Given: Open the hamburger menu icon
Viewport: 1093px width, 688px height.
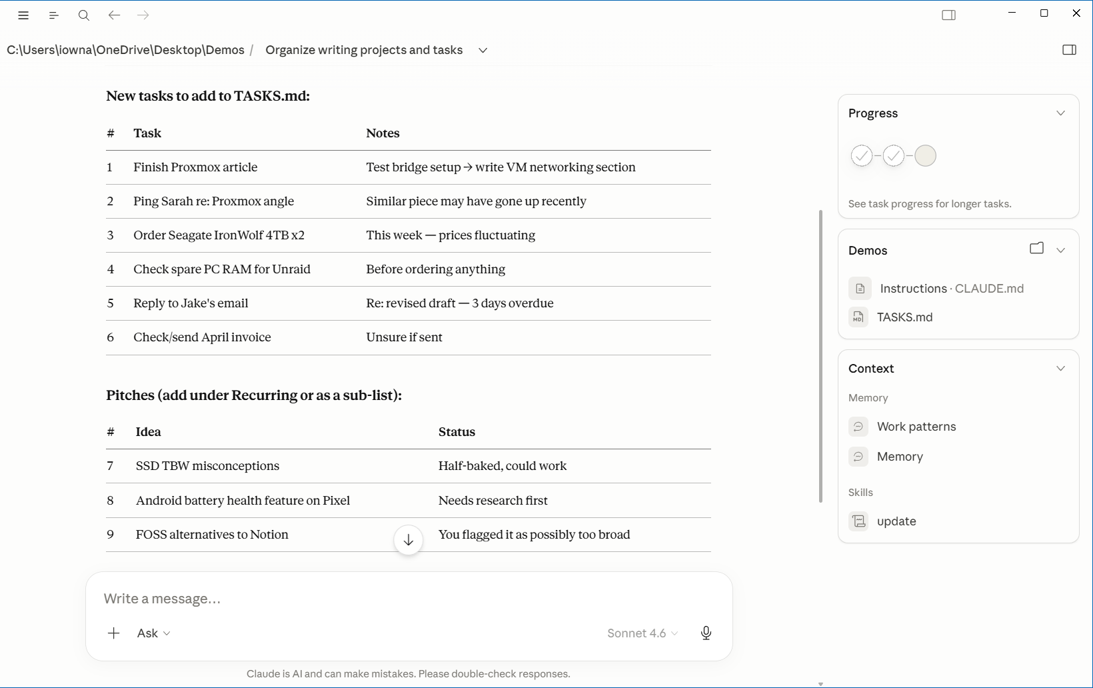Looking at the screenshot, I should (x=23, y=15).
